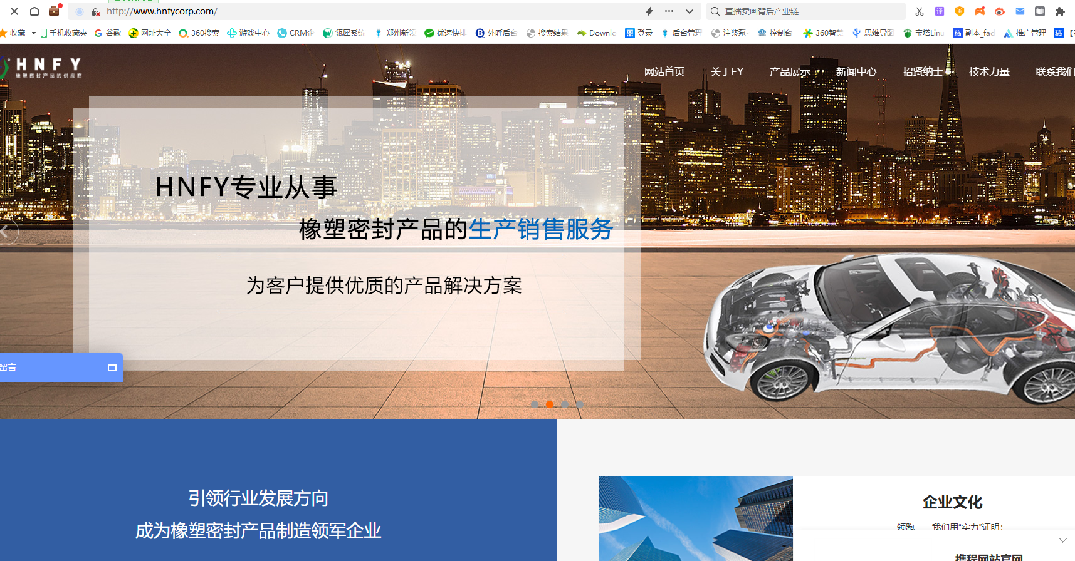
Task: Select the fourth banner carousel dot
Action: click(x=580, y=404)
